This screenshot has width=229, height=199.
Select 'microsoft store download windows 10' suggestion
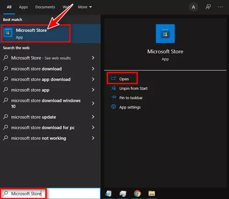point(46,103)
